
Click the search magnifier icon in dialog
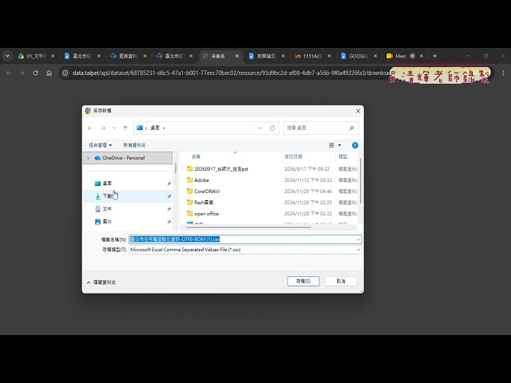(351, 128)
